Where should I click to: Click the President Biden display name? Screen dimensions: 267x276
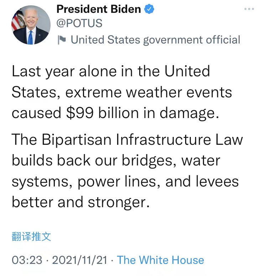[x=99, y=9]
